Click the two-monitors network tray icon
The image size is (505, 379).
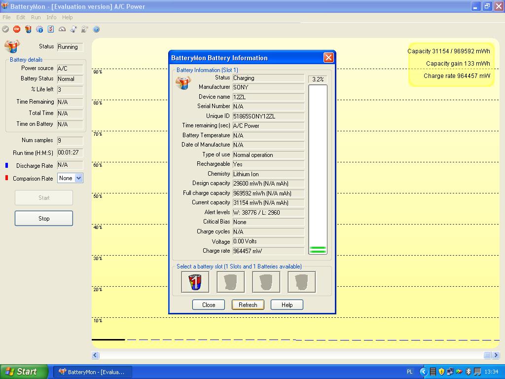pos(450,372)
